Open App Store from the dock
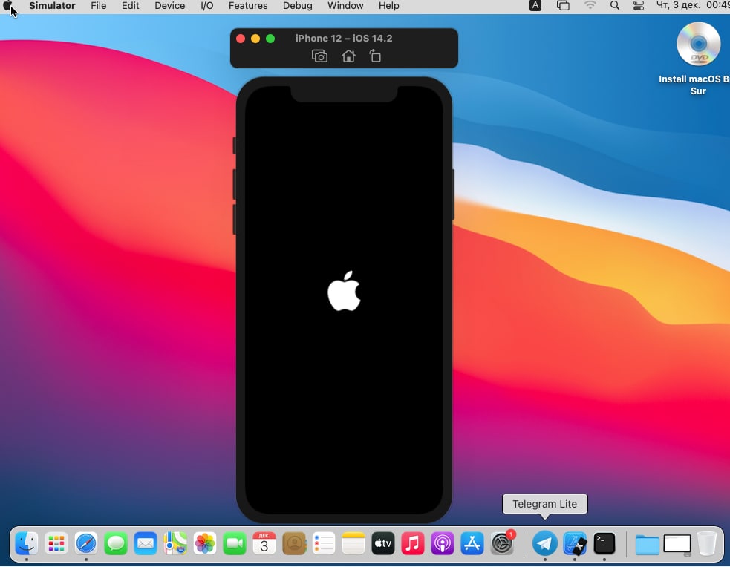730x567 pixels. pos(472,543)
